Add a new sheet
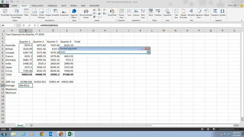The height and width of the screenshot is (137, 244). (31, 125)
